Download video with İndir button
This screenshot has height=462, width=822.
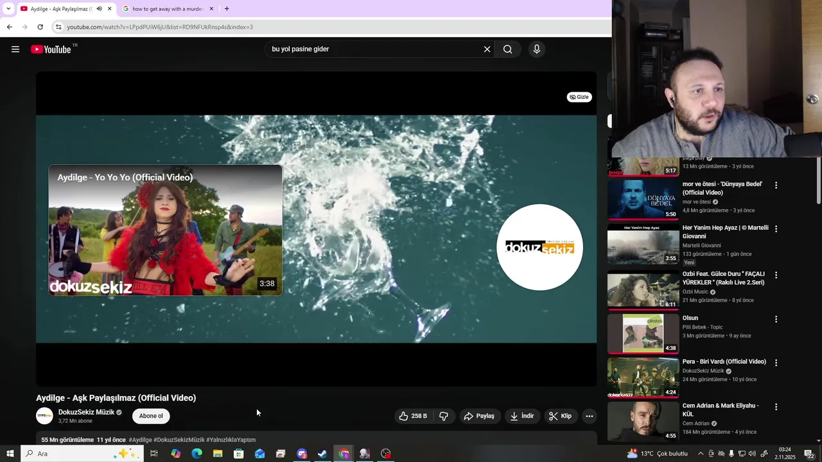pyautogui.click(x=522, y=416)
